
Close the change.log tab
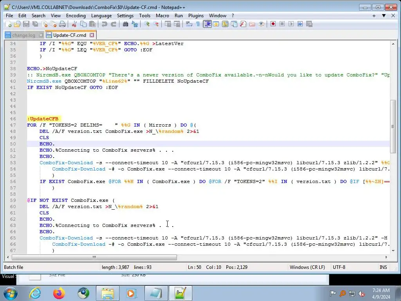tap(41, 35)
